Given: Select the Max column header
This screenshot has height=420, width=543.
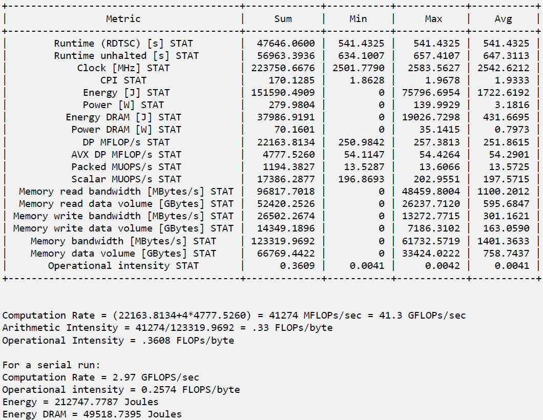Looking at the screenshot, I should point(433,19).
